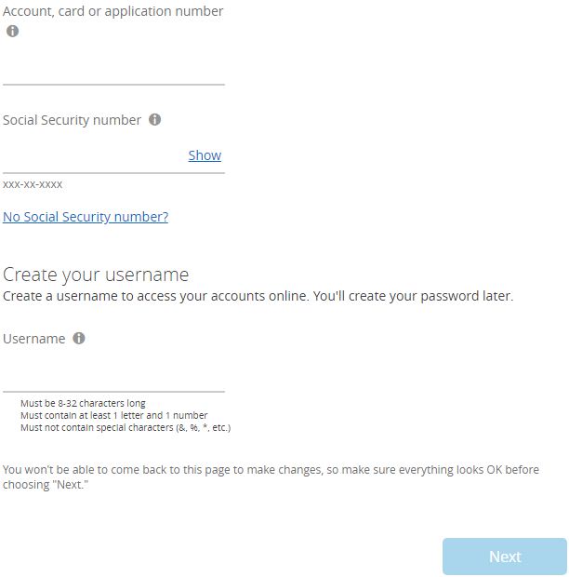Click the quoted "Next." in warning text
Screen dimensions: 569x577
tap(71, 485)
